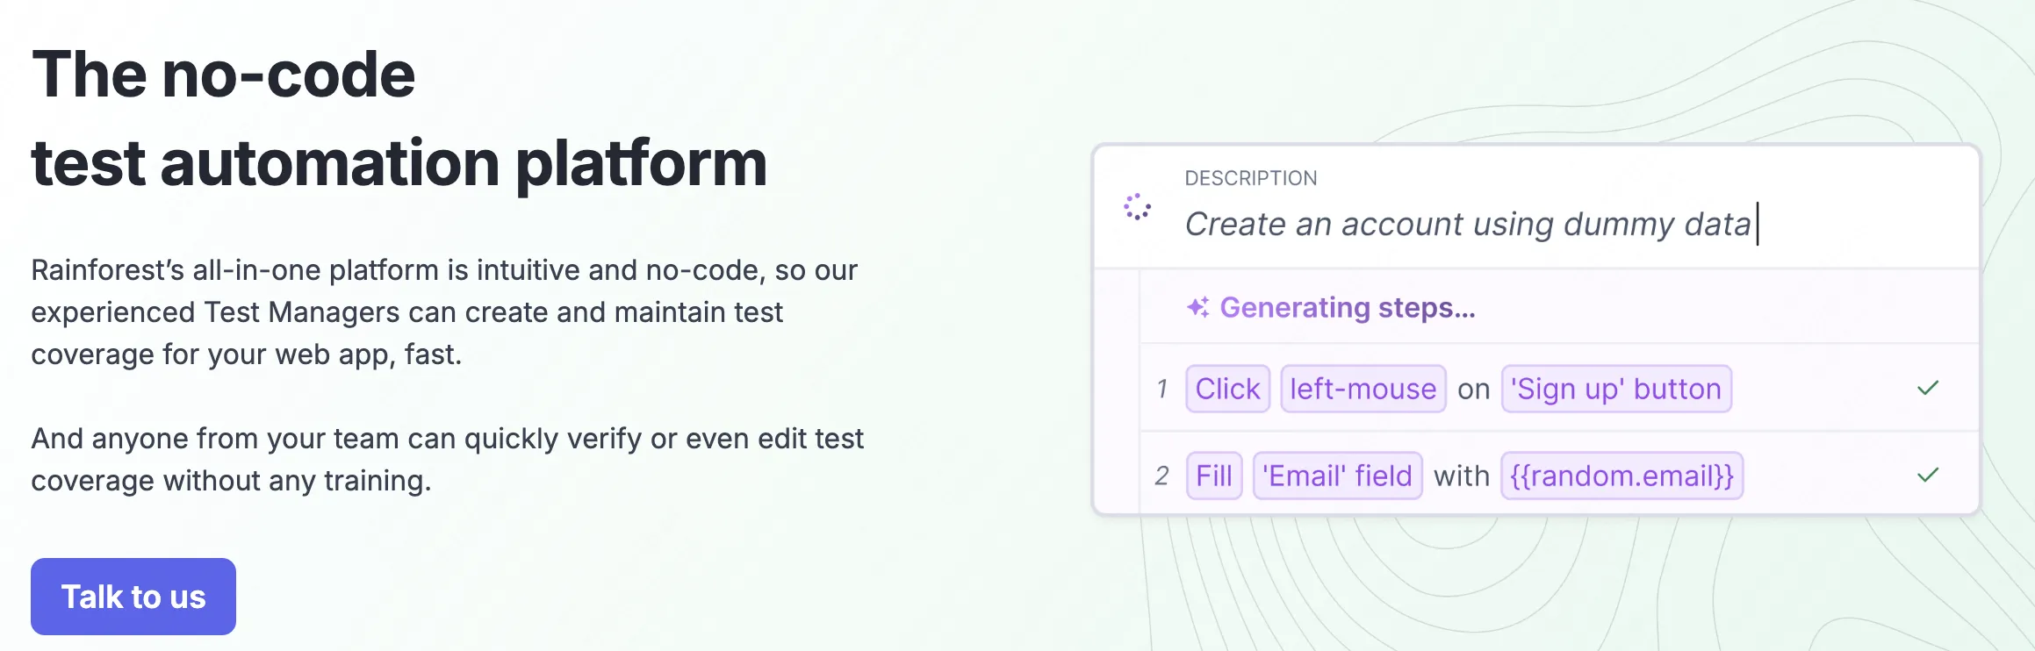
Task: Open the "left-mouse" chip in step 1
Action: pos(1363,389)
